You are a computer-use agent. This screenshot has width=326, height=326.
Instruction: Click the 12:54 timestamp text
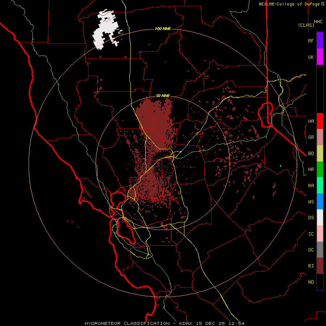point(237,323)
